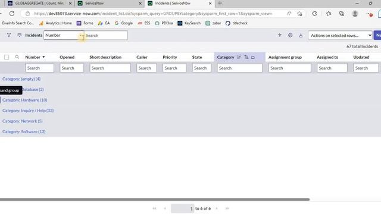The width and height of the screenshot is (381, 214).
Task: Sort Category column ascending icon
Action: [246, 57]
